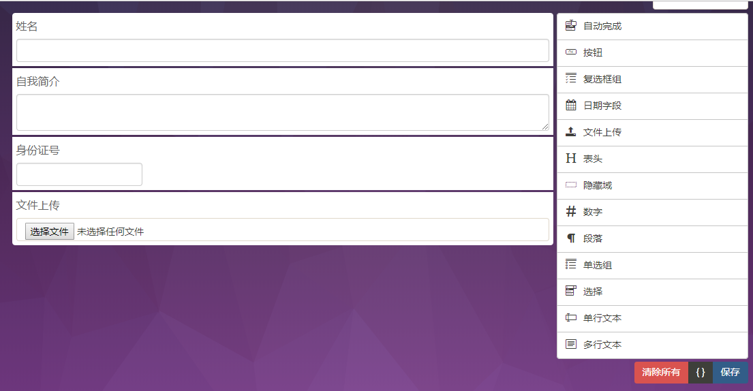The width and height of the screenshot is (753, 391).
Task: Select the 按钮 button control icon
Action: click(x=570, y=52)
